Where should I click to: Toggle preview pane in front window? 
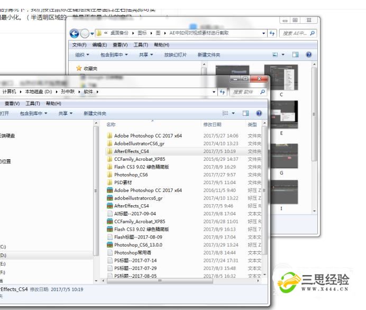click(245, 113)
